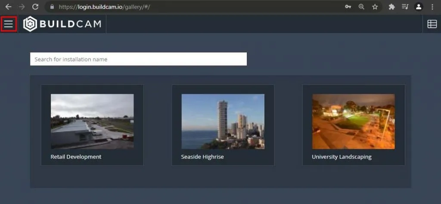Screen dimensions: 441x204
Task: Bookmark this page with the star
Action: (x=375, y=7)
